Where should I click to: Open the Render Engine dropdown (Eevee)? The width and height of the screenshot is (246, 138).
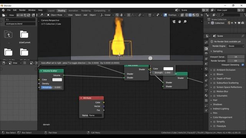(x=236, y=46)
